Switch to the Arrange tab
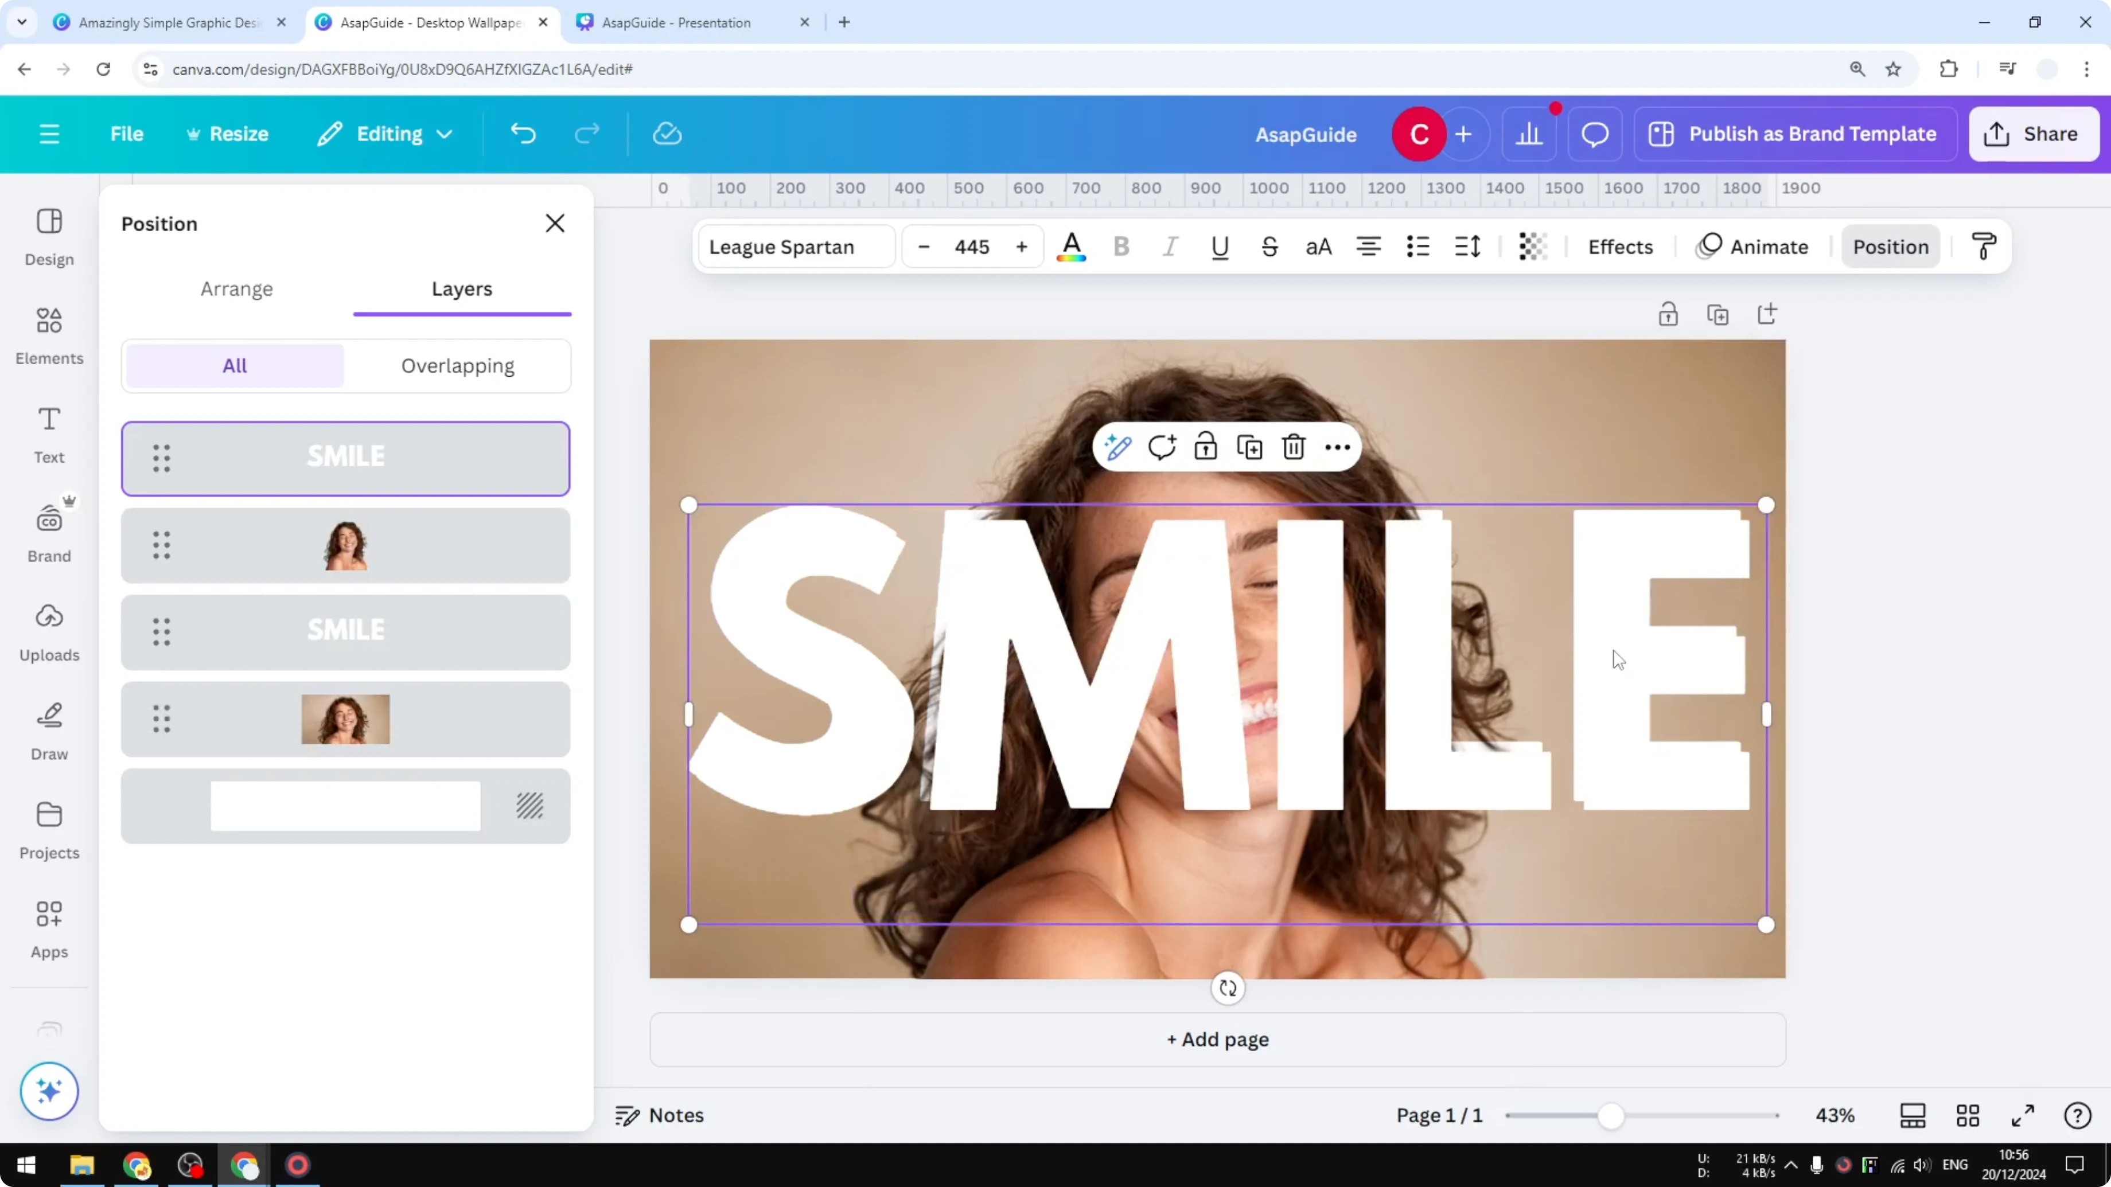2111x1187 pixels. (237, 288)
